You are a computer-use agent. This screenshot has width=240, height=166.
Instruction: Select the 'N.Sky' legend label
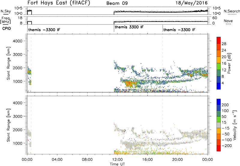pyautogui.click(x=6, y=11)
